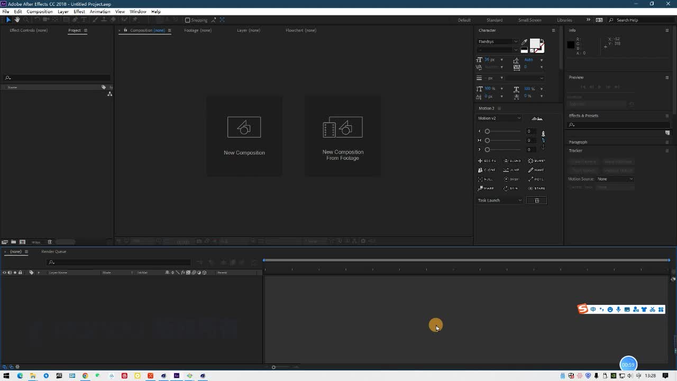677x381 pixels.
Task: Open the Animation menu
Action: 100,12
